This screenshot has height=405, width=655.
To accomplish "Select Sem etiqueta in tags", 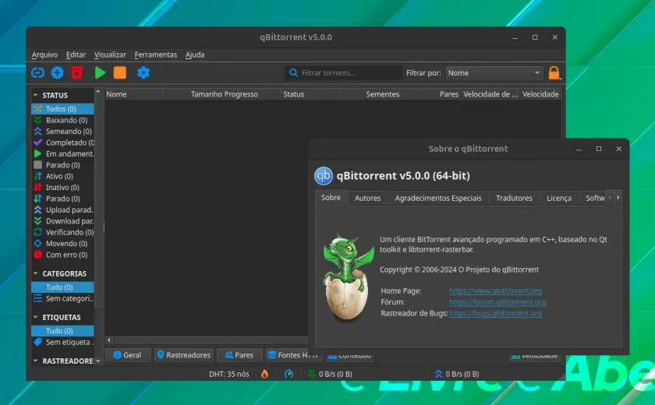I will click(x=62, y=342).
